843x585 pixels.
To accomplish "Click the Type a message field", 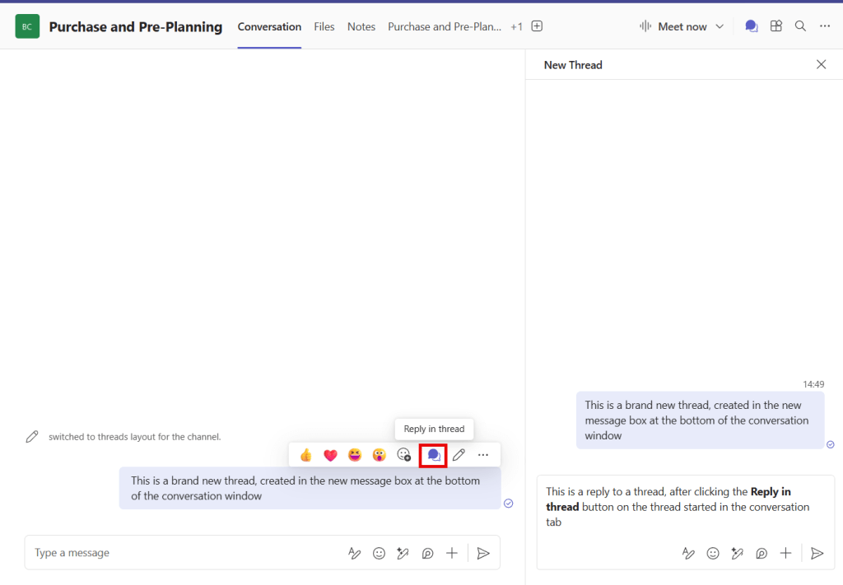I will [x=181, y=553].
